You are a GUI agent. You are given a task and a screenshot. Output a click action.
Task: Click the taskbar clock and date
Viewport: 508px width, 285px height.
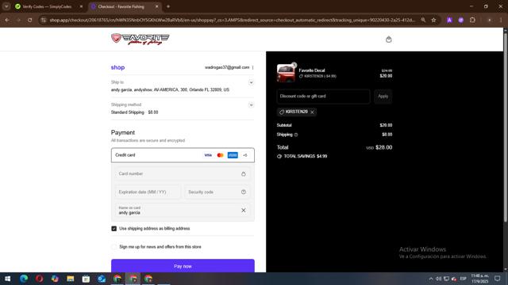coord(479,279)
